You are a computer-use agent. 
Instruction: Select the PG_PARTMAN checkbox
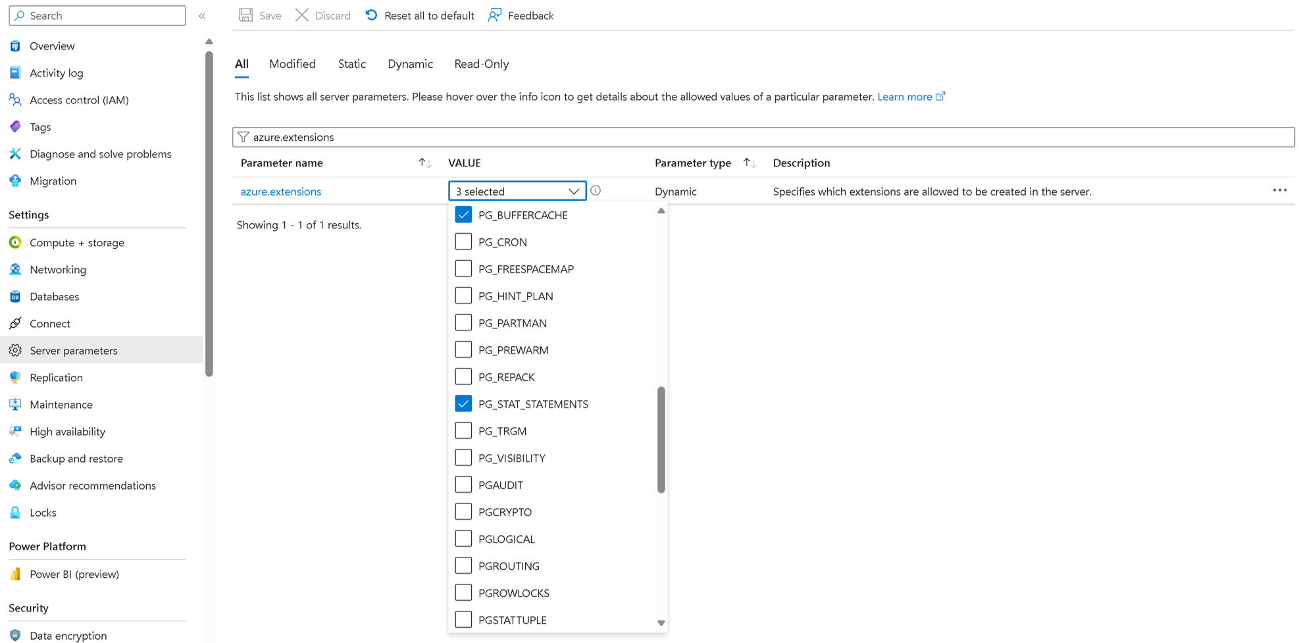[x=463, y=323]
